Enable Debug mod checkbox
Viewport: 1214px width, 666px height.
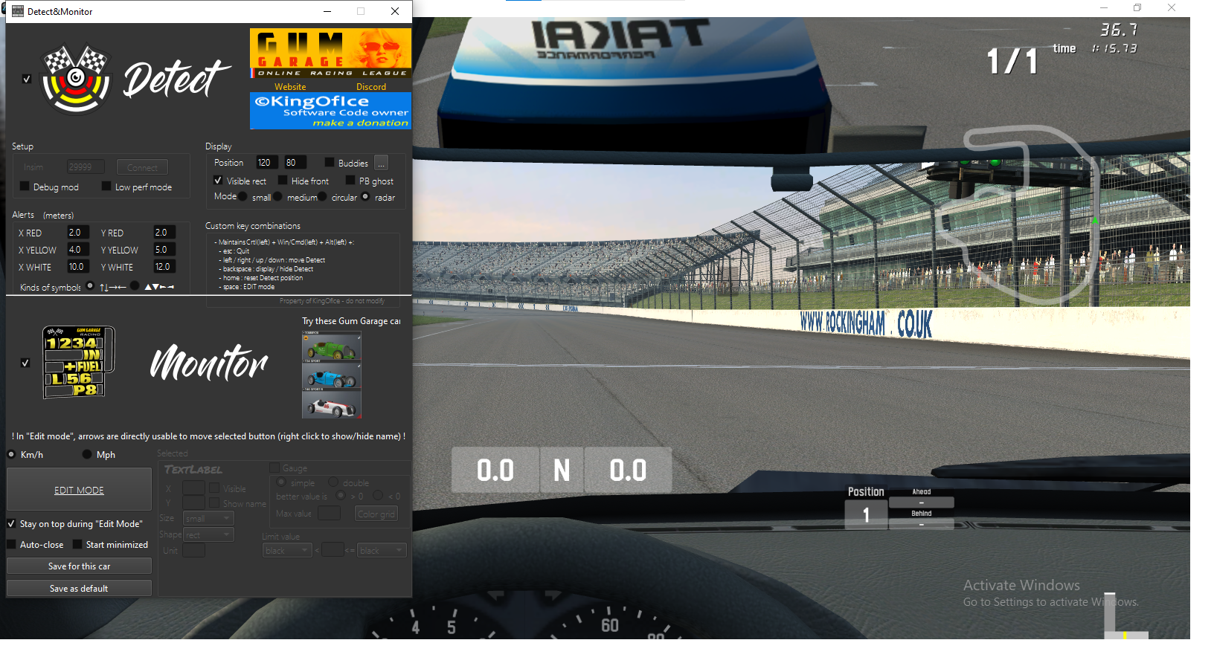[x=25, y=187]
